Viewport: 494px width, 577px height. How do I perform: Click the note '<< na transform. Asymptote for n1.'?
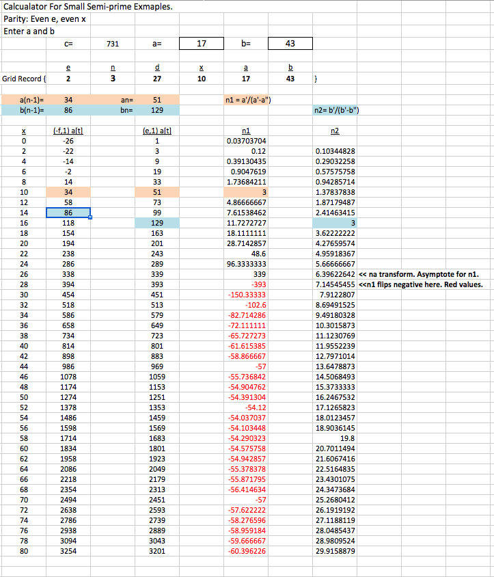[x=419, y=274]
